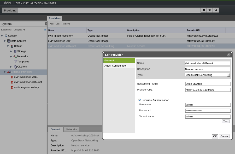Image resolution: width=235 pixels, height=154 pixels.
Task: Click the Provider URL input field
Action: [208, 90]
